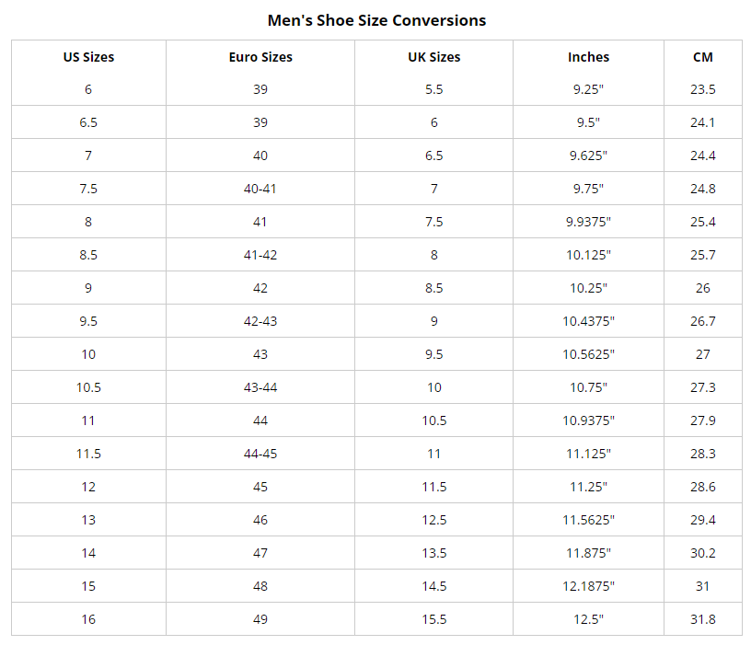Click the 'UK Sizes' column header
This screenshot has height=645, width=751.
(434, 57)
